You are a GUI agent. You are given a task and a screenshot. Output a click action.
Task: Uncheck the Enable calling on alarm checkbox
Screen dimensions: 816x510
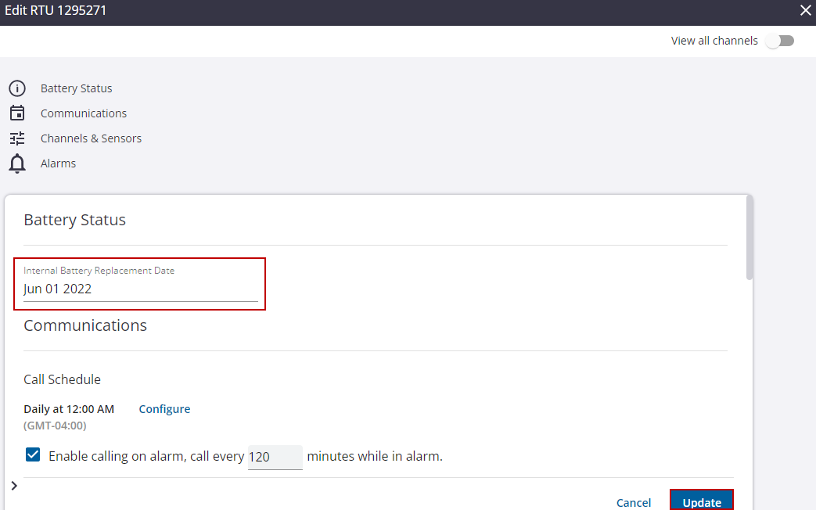tap(33, 455)
